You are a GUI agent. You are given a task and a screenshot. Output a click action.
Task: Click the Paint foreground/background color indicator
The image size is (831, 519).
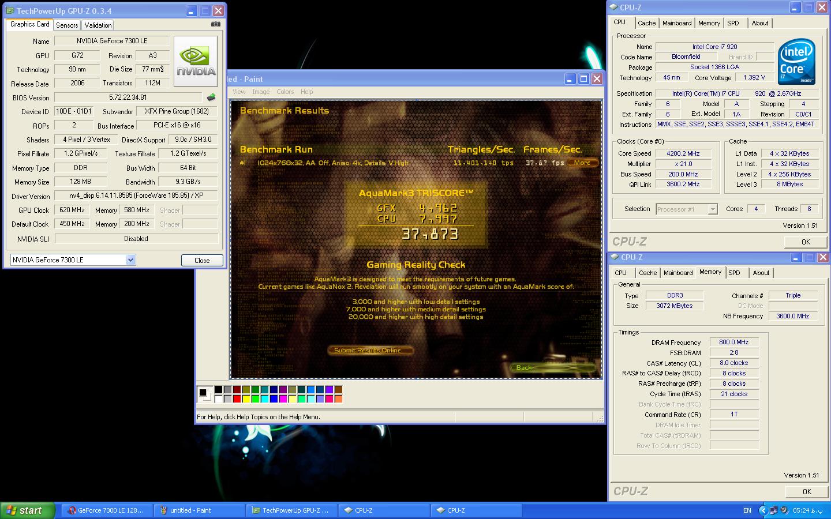pos(204,394)
